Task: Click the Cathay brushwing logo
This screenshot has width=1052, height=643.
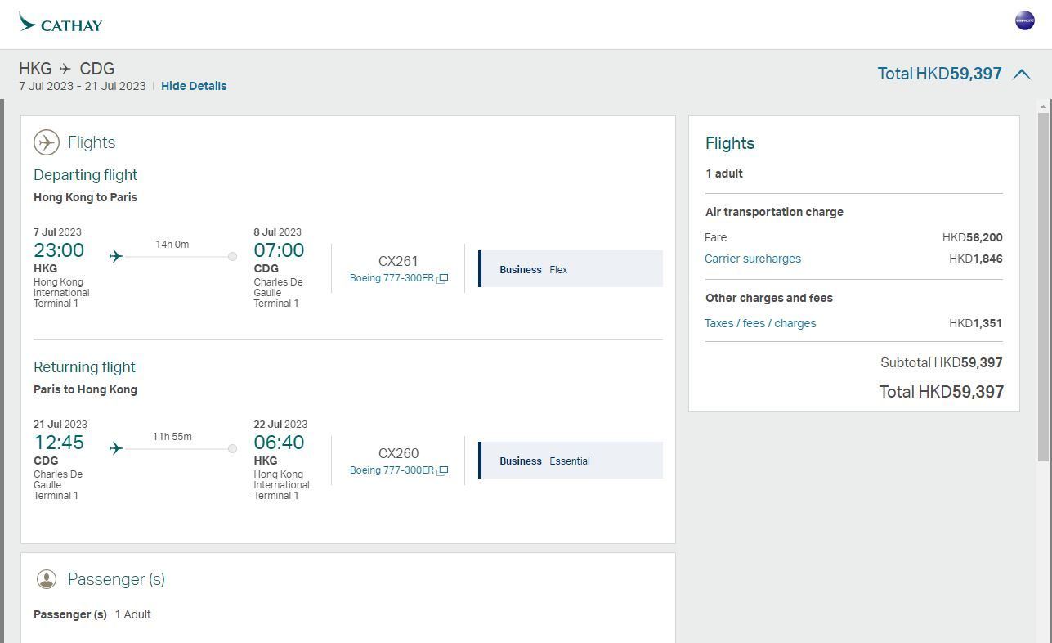Action: pyautogui.click(x=25, y=24)
